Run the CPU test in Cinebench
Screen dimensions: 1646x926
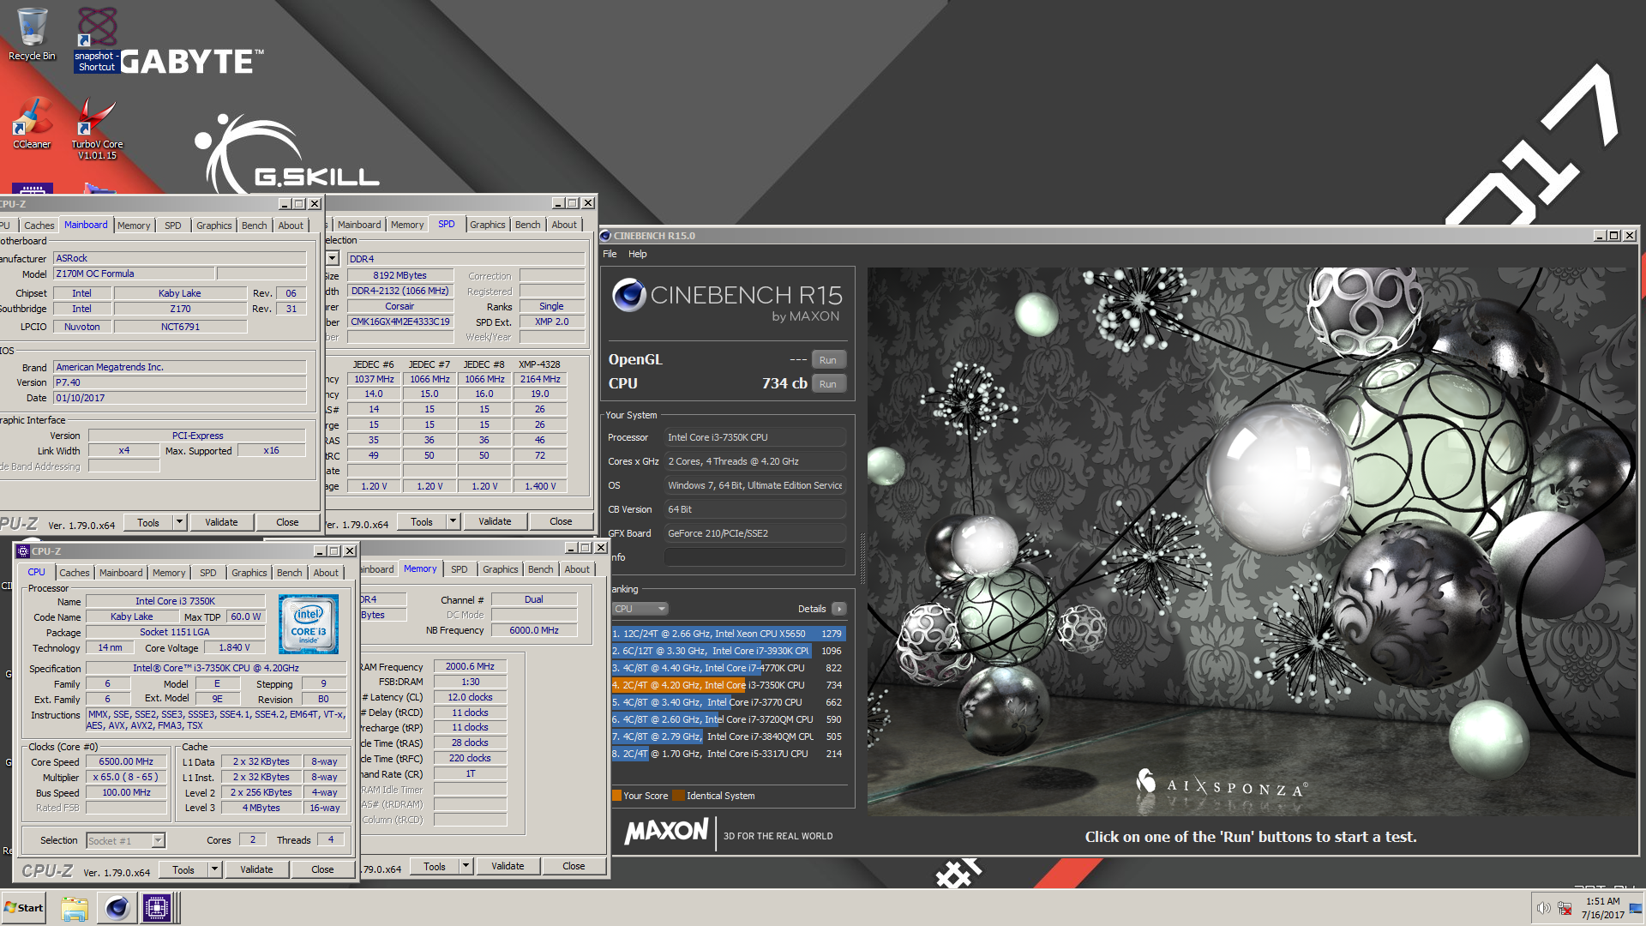click(x=827, y=384)
